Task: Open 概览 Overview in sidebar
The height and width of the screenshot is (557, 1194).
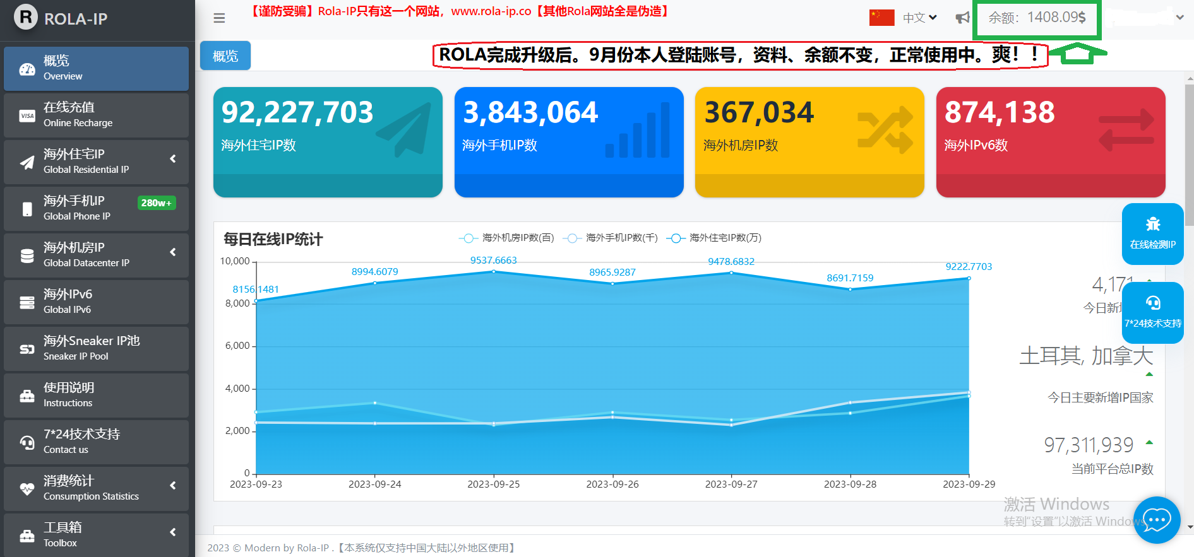Action: (x=96, y=68)
